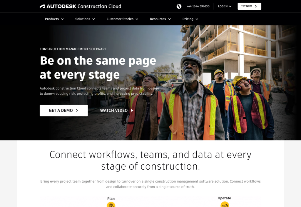The height and width of the screenshot is (207, 301).
Task: Click the 'Connect workflows, teams, and data' heading
Action: point(150,160)
